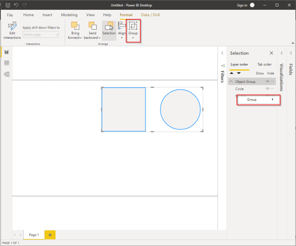The image size is (296, 246).
Task: Click the Undo icon in title bar
Action: click(x=17, y=5)
